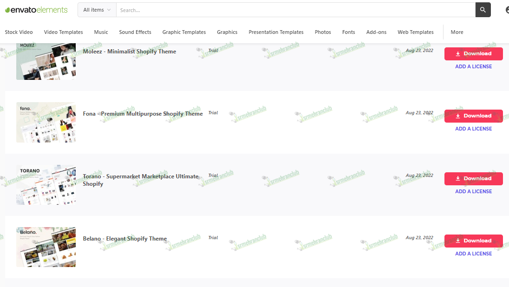This screenshot has width=509, height=287.
Task: Open the All items category dropdown
Action: click(97, 10)
